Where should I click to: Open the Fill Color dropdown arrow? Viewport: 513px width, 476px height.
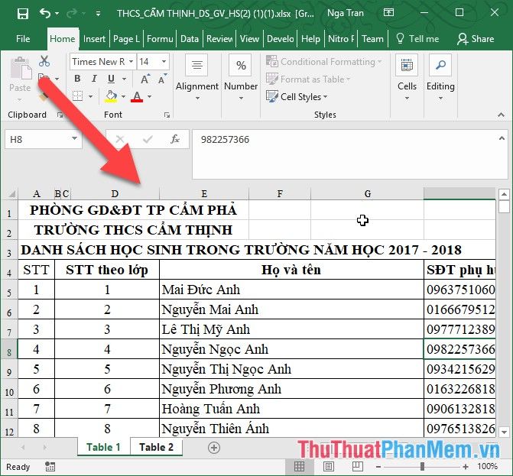tap(123, 96)
